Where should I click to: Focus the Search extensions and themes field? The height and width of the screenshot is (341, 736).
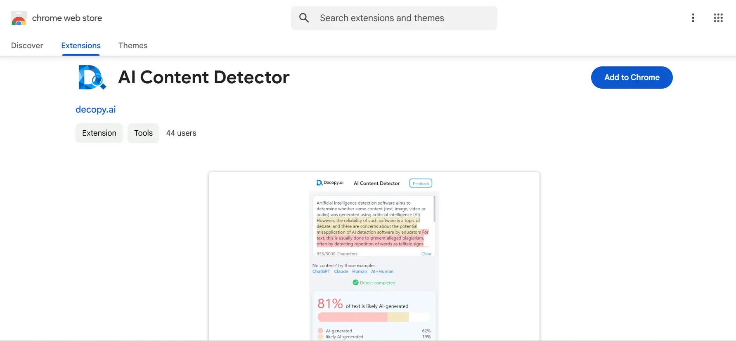pos(394,18)
